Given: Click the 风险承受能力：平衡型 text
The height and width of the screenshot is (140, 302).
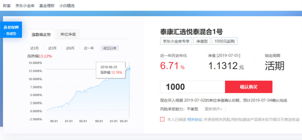Looking at the screenshot, I should tap(179, 109).
